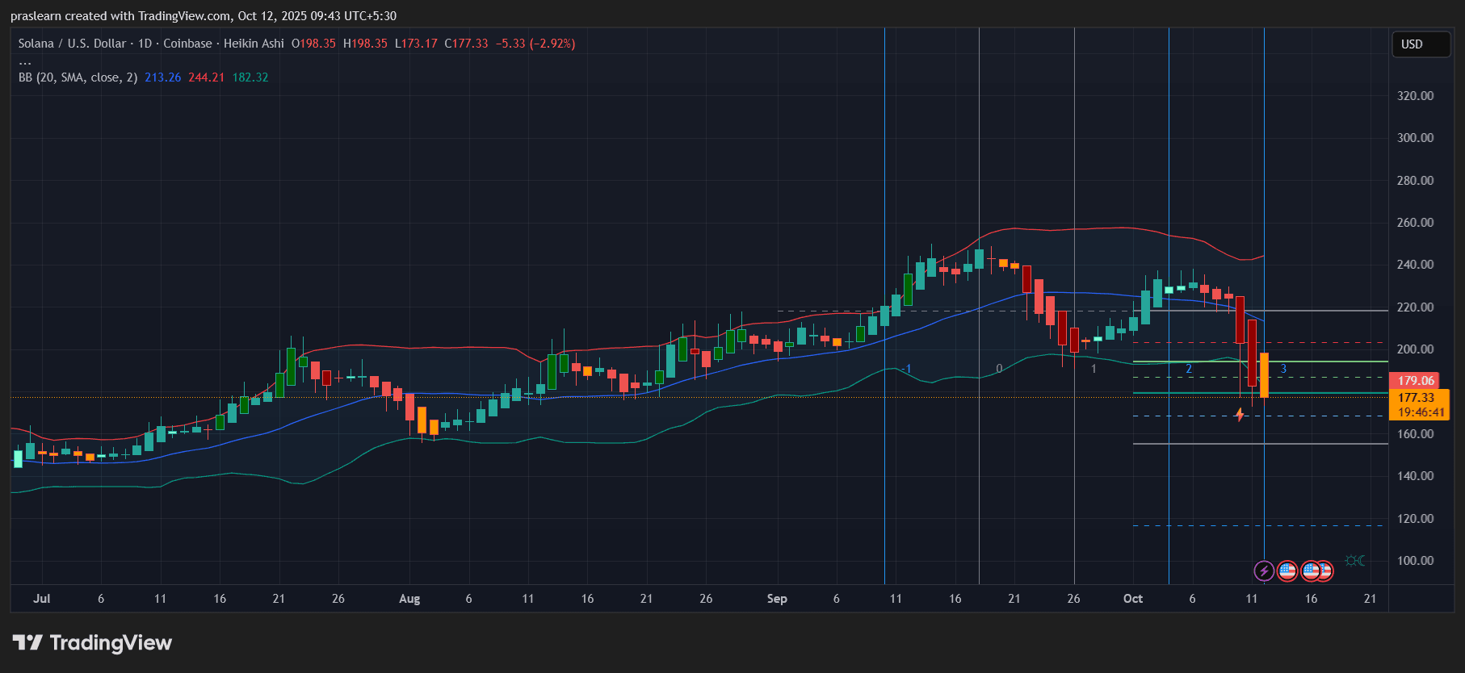Click the Aug label on the date axis
Viewport: 1465px width, 673px height.
point(409,599)
